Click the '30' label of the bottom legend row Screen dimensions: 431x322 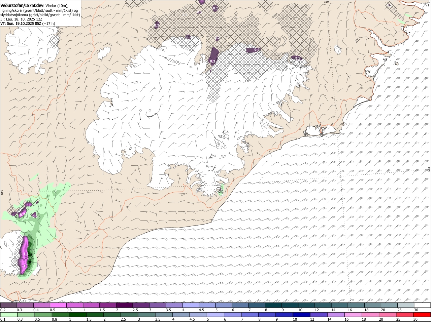(x=415, y=319)
